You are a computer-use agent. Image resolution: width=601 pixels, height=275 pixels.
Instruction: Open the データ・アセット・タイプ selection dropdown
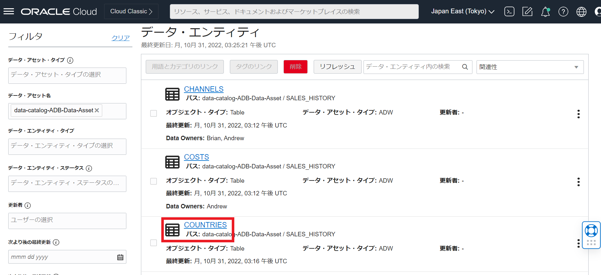point(67,75)
